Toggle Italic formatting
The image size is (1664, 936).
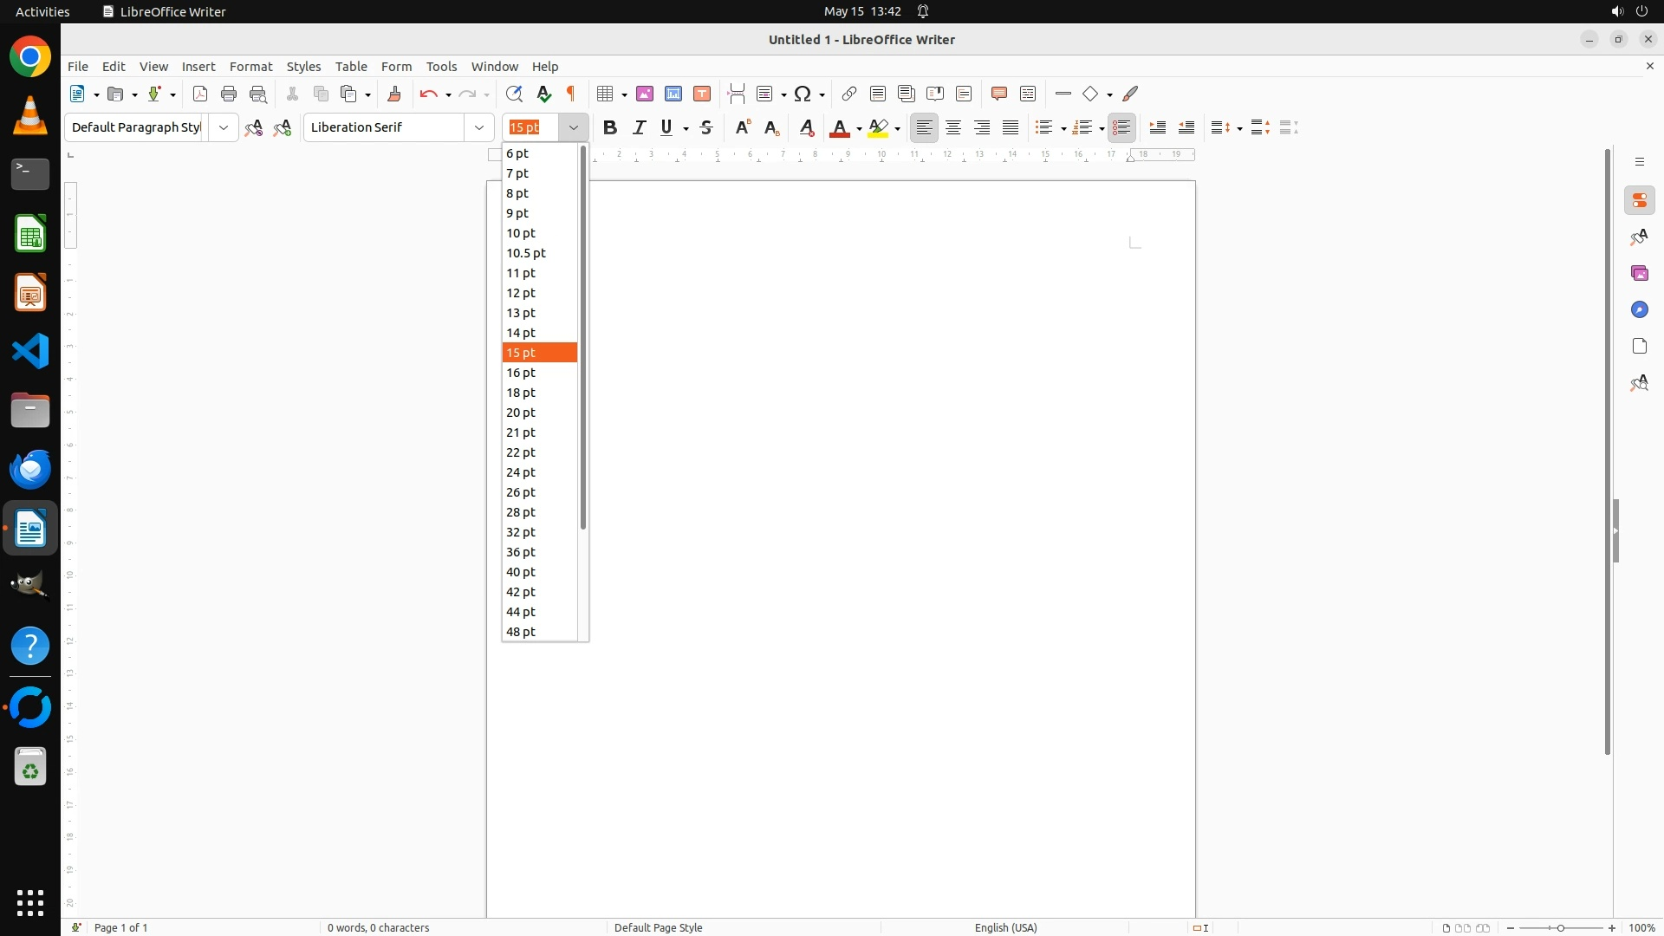coord(640,127)
